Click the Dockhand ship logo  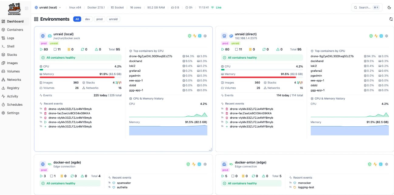point(14,9)
